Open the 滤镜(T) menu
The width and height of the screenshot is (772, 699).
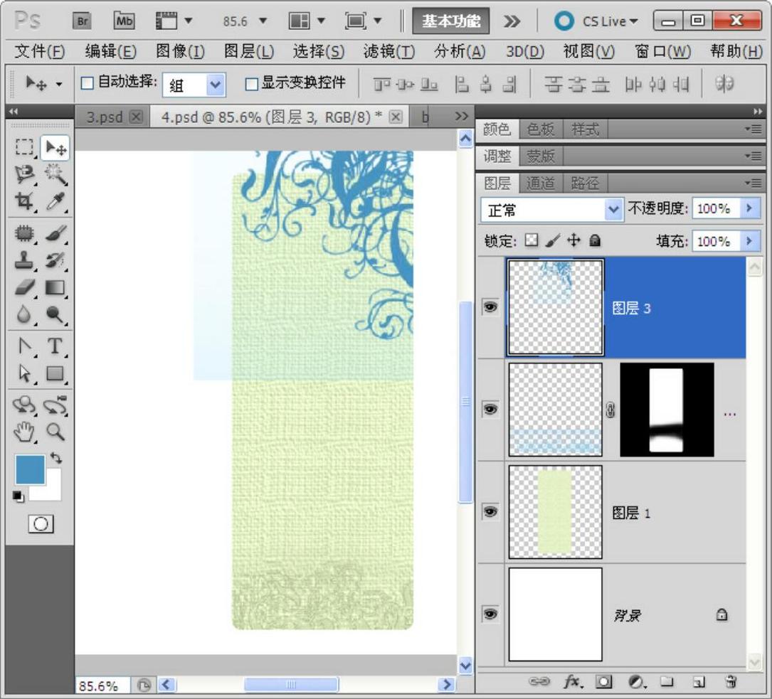coord(388,52)
